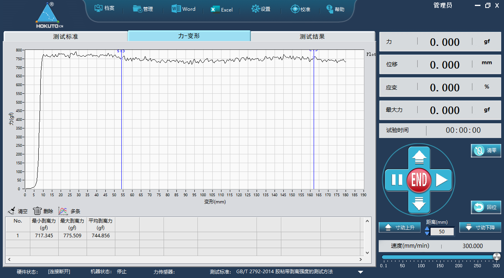Click the 清零 (Zero) button

(x=486, y=150)
